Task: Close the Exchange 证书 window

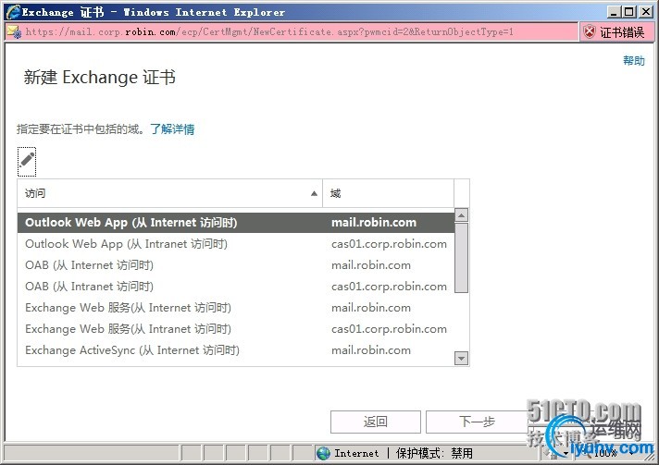Action: 646,12
